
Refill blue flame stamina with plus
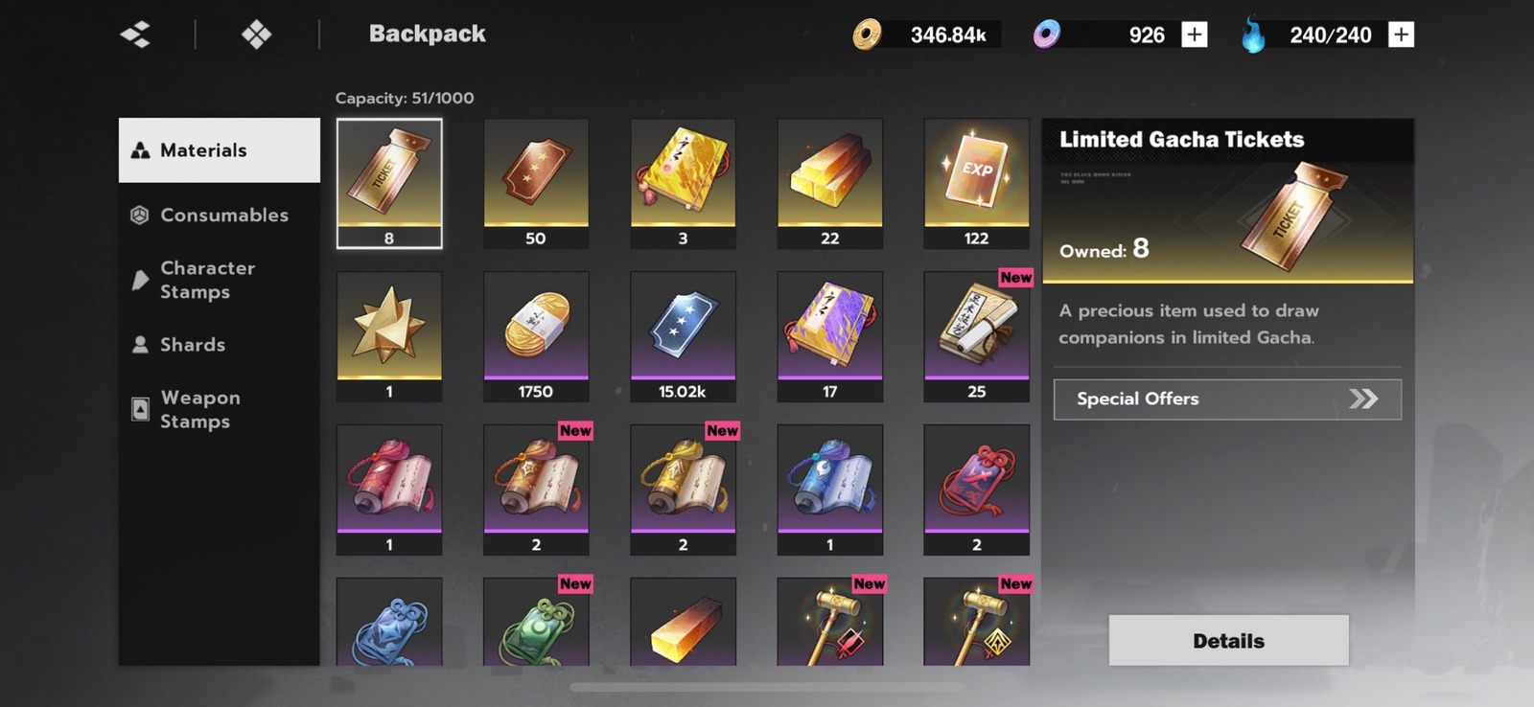pyautogui.click(x=1401, y=34)
